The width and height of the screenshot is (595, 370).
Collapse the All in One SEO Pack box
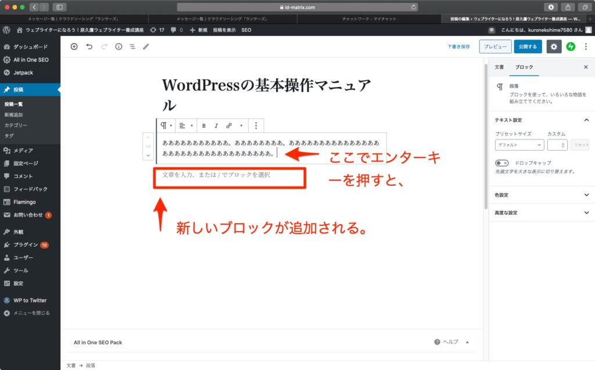point(467,342)
